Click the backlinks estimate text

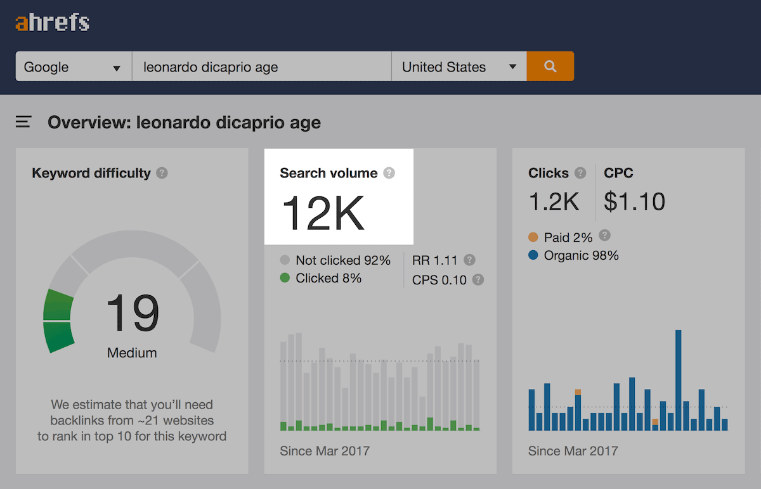[x=132, y=420]
